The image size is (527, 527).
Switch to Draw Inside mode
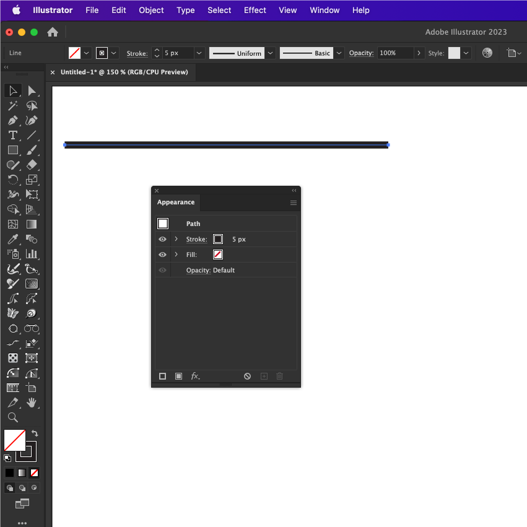pyautogui.click(x=34, y=488)
